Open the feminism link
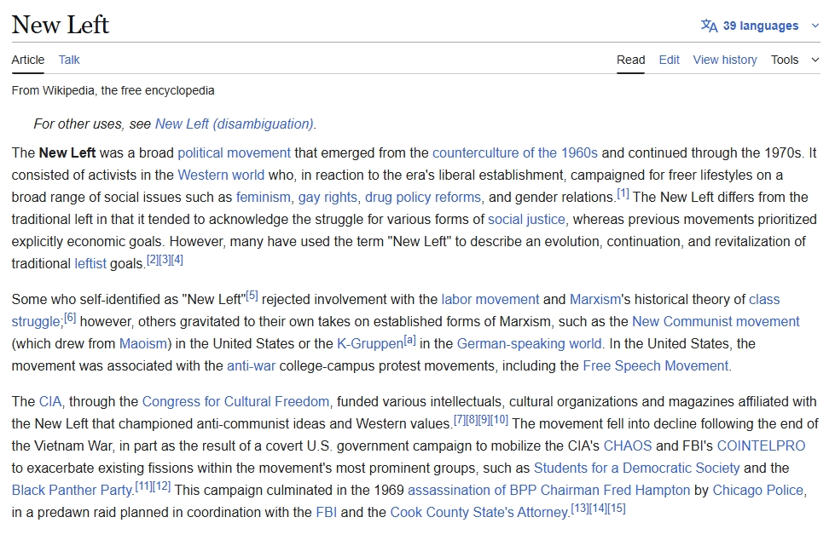The width and height of the screenshot is (835, 546). (x=263, y=198)
